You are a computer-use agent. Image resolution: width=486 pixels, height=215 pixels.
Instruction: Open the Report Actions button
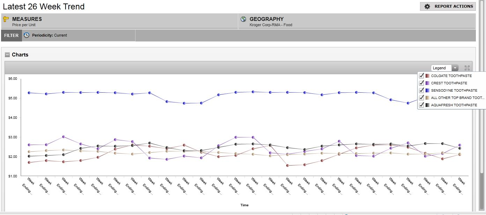click(x=448, y=6)
